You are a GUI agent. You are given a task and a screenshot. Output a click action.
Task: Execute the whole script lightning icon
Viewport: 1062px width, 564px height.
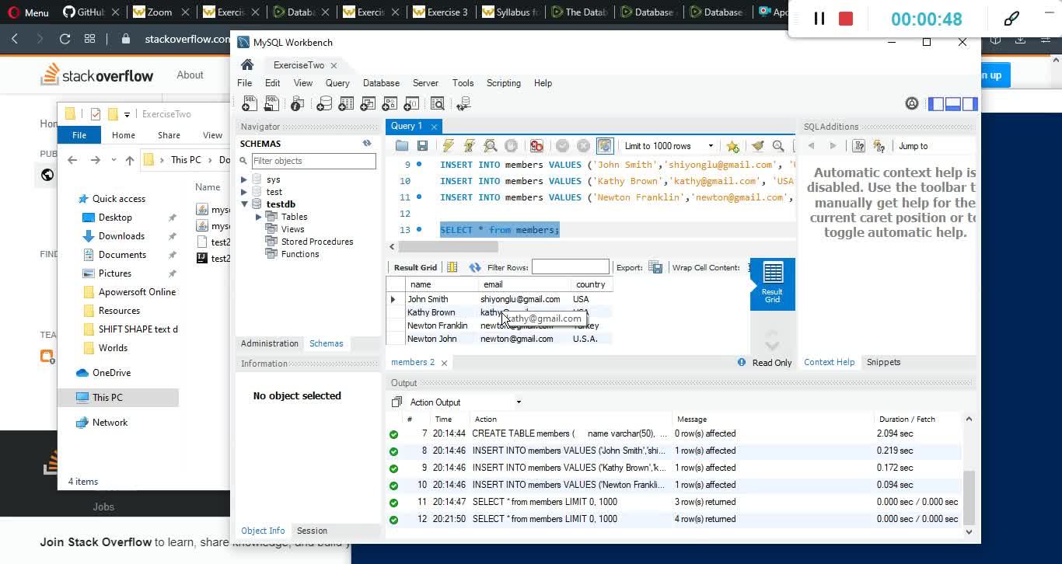(x=449, y=146)
